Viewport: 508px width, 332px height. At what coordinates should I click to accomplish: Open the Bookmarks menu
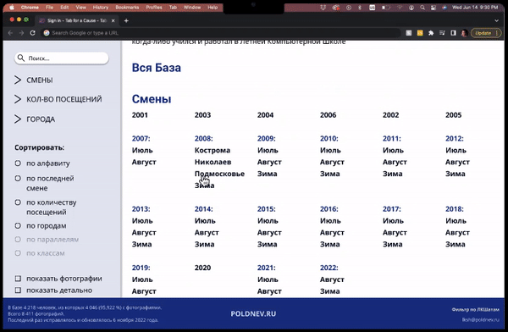(x=127, y=7)
